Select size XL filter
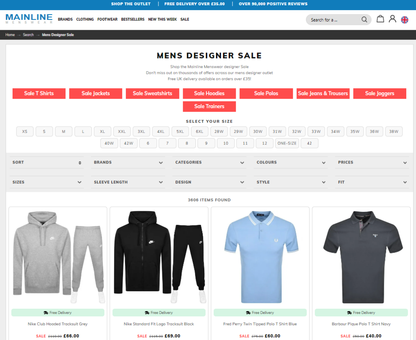416x340 pixels. point(102,131)
